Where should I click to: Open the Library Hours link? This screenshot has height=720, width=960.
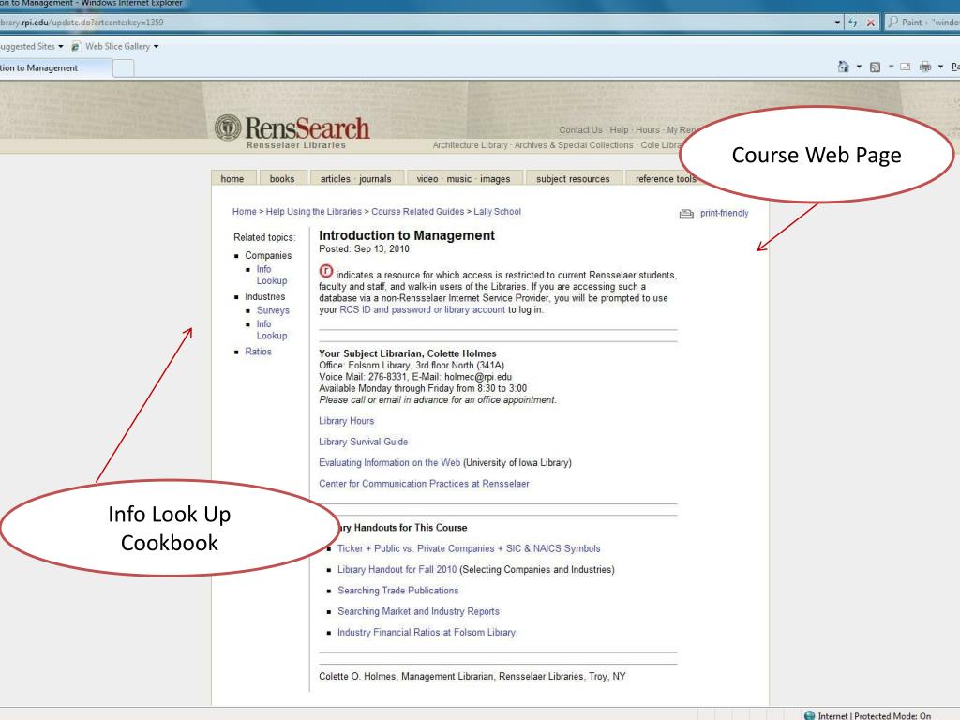[x=347, y=421]
